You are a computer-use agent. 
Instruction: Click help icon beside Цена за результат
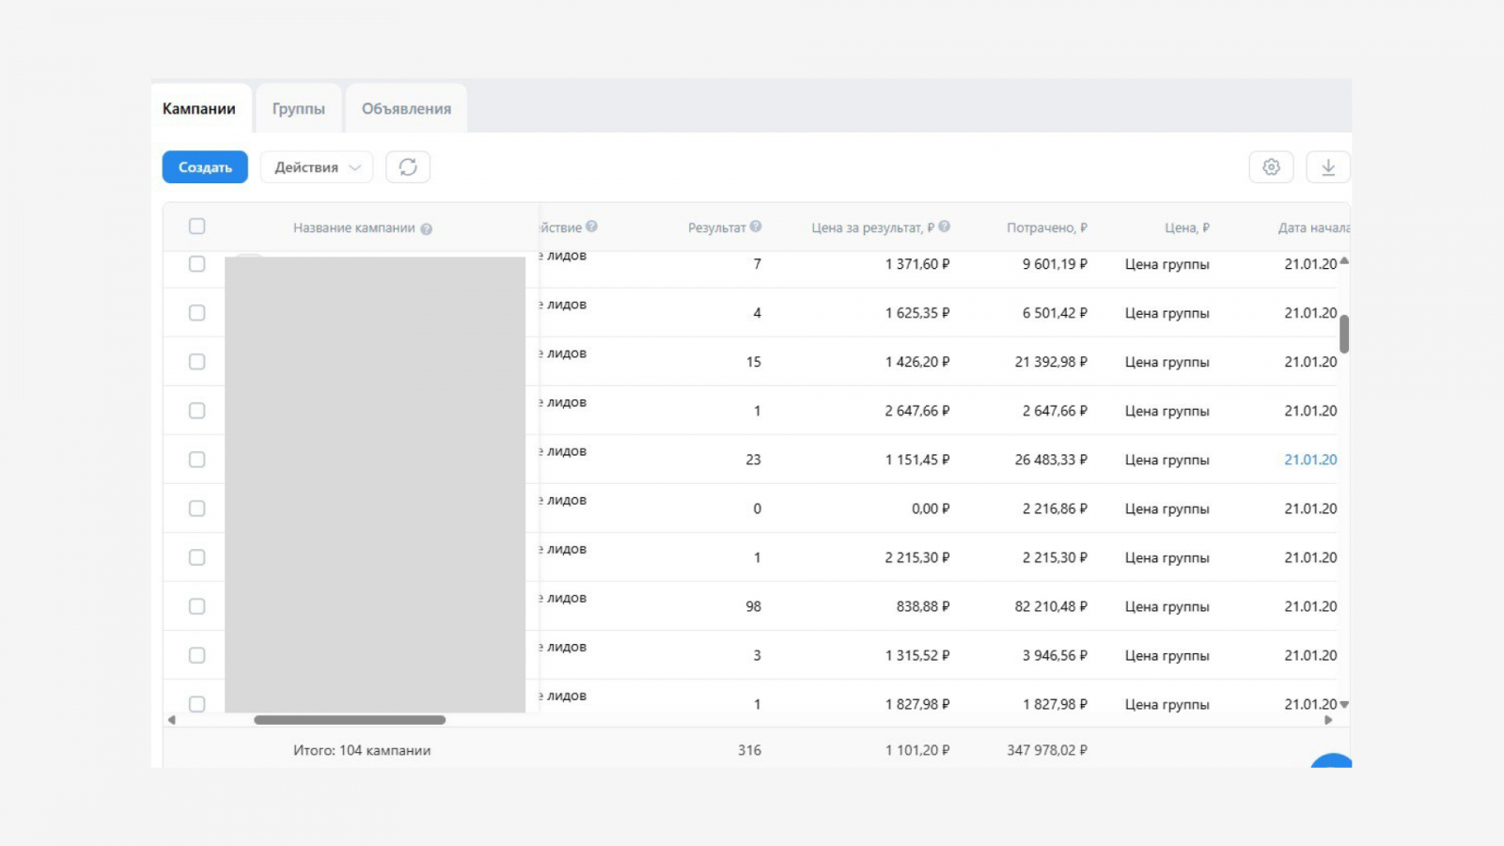pos(944,227)
